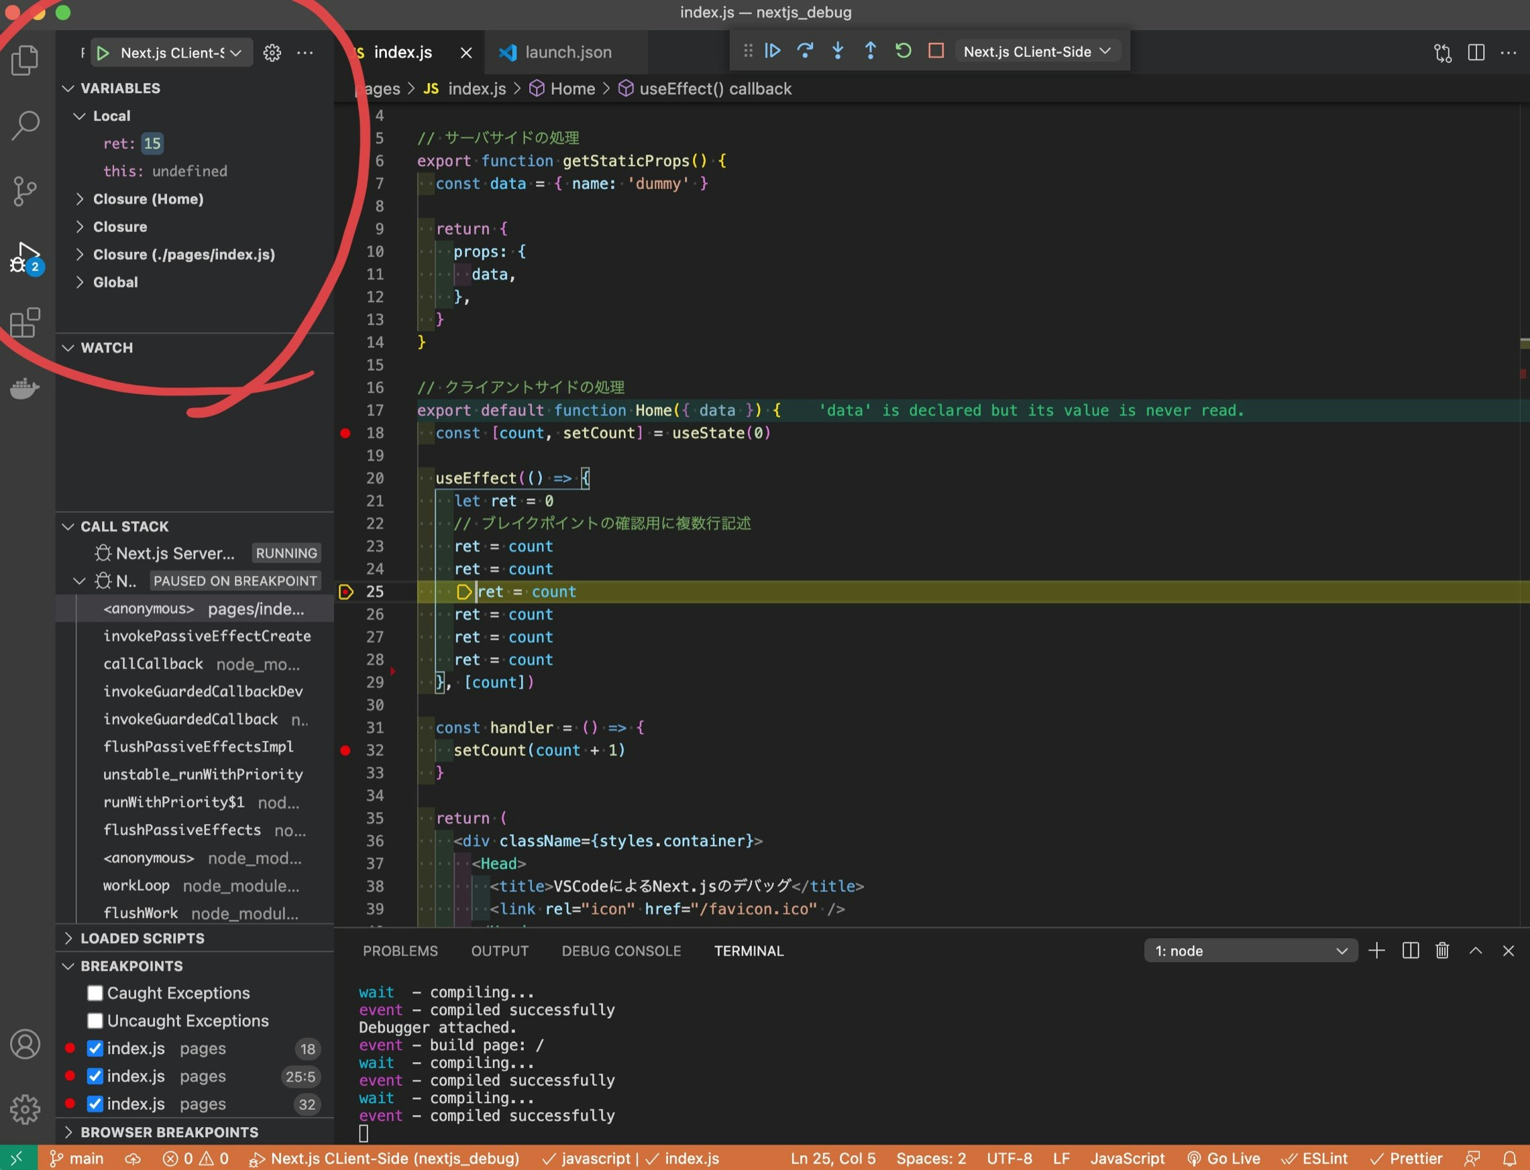
Task: Enable Uncaught Exceptions breakpoint checkbox
Action: click(95, 1021)
